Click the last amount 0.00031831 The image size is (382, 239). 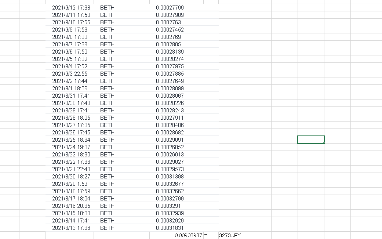pos(170,228)
